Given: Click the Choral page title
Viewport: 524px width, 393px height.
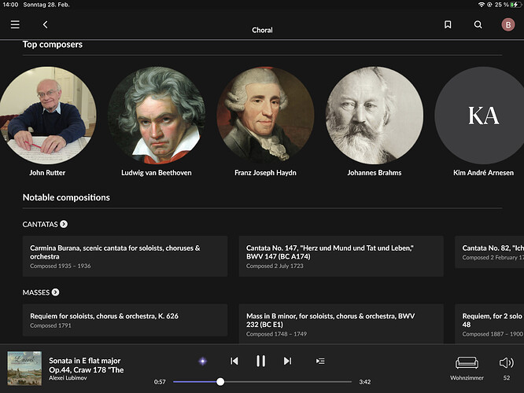Looking at the screenshot, I should (x=262, y=30).
